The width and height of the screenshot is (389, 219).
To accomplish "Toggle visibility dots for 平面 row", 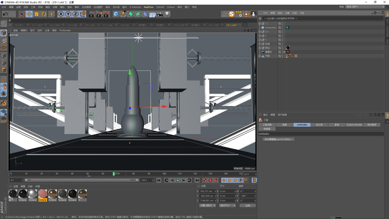I will click(282, 56).
